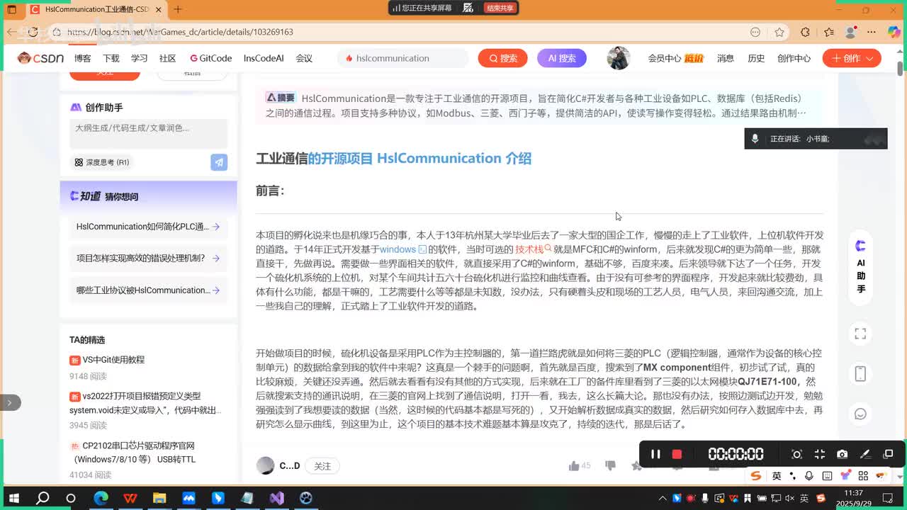The width and height of the screenshot is (907, 510).
Task: Click the Sogou input S logo
Action: (x=756, y=476)
